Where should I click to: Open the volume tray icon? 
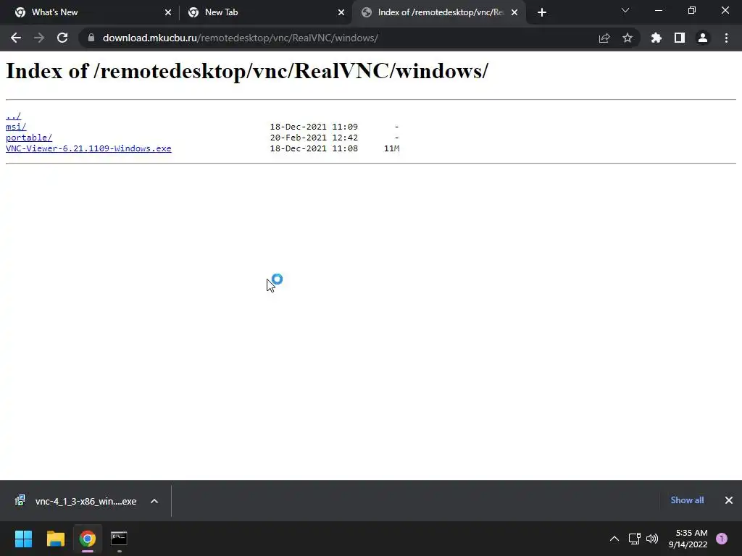pos(652,539)
